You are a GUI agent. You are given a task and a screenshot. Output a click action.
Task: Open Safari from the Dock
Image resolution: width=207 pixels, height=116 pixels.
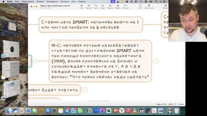(28, 111)
